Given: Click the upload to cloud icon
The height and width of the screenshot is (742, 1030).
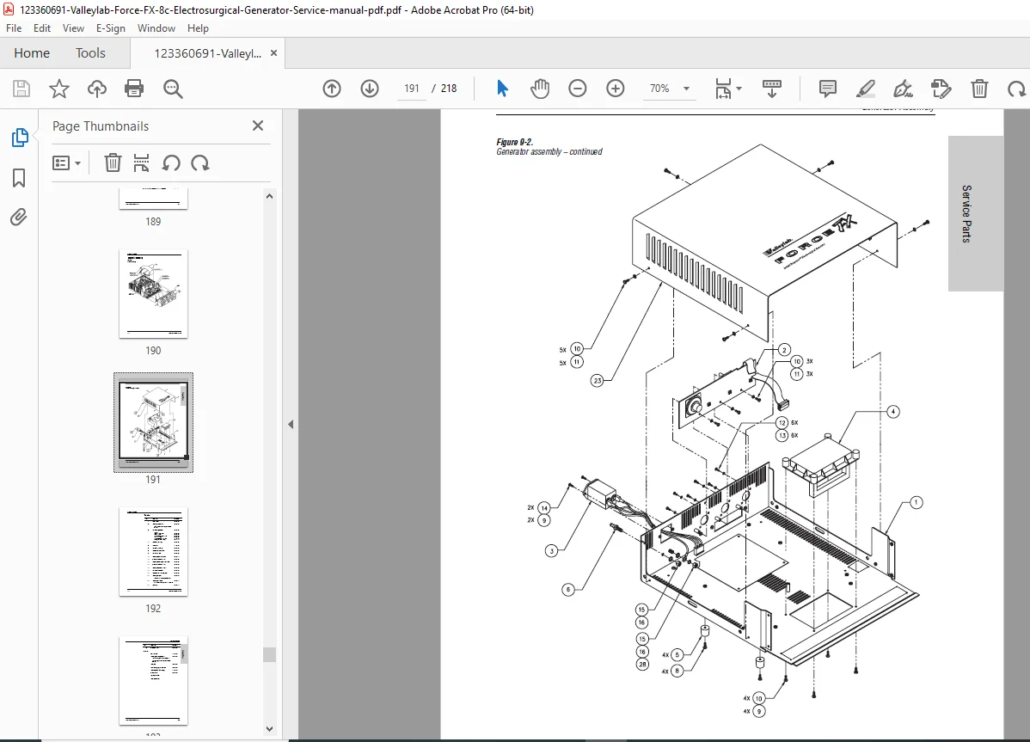Looking at the screenshot, I should 96,89.
